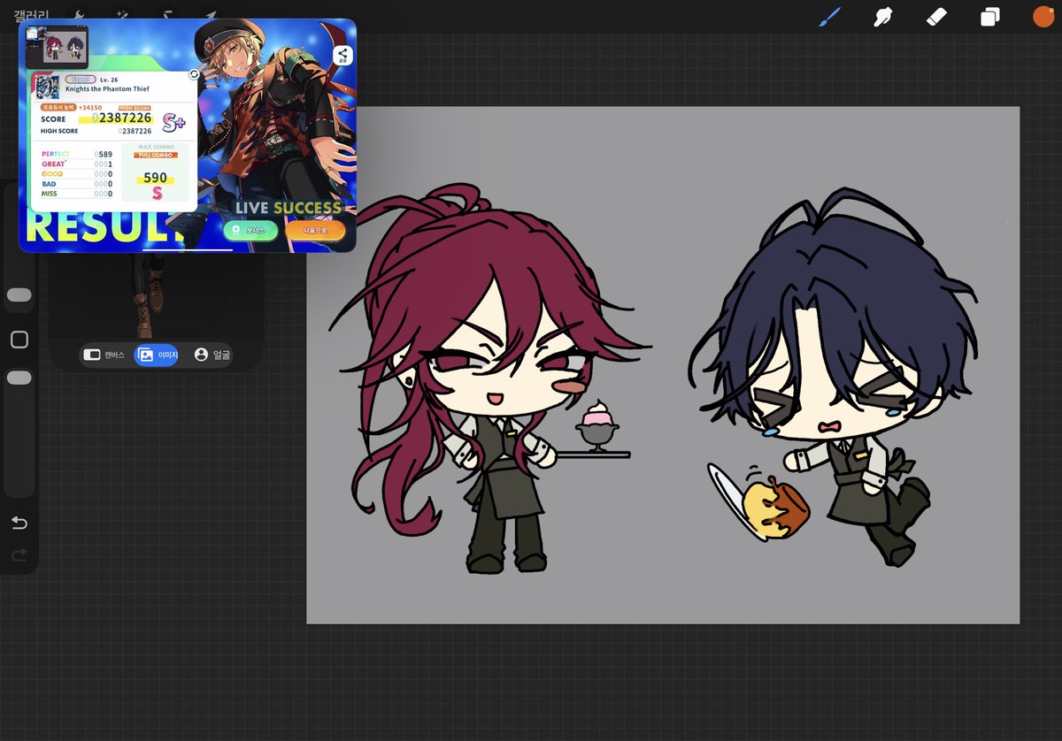Tap the brush size slider handle
Viewport: 1062px width, 741px height.
point(19,295)
